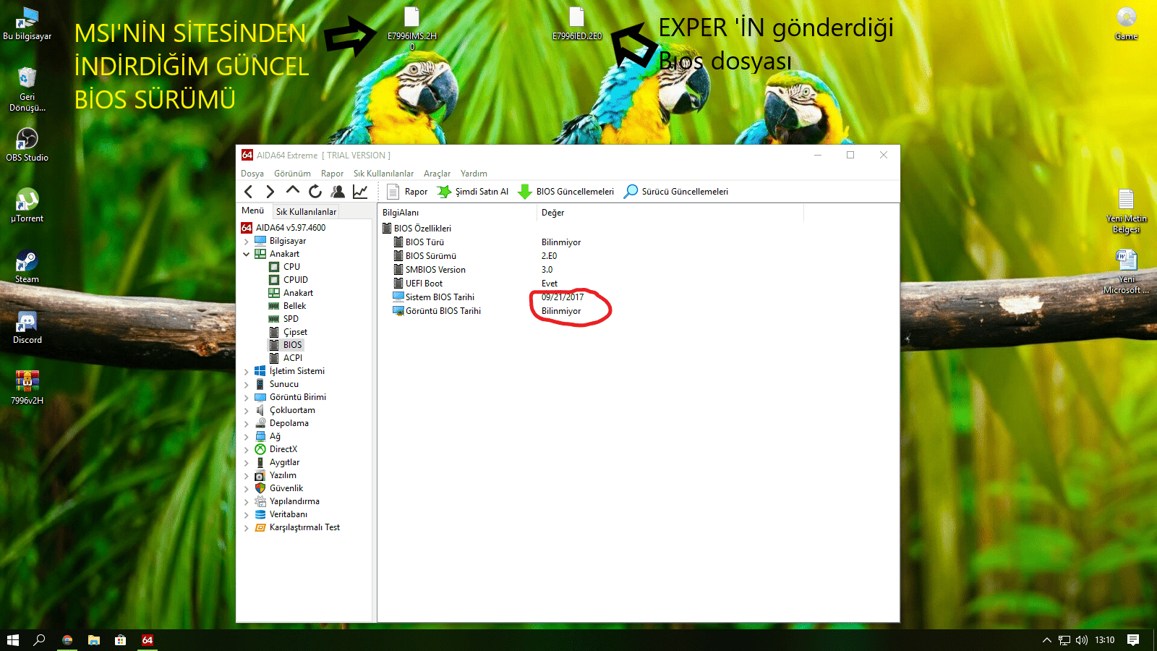Open the graph report icon in toolbar
This screenshot has width=1157, height=651.
[x=360, y=192]
